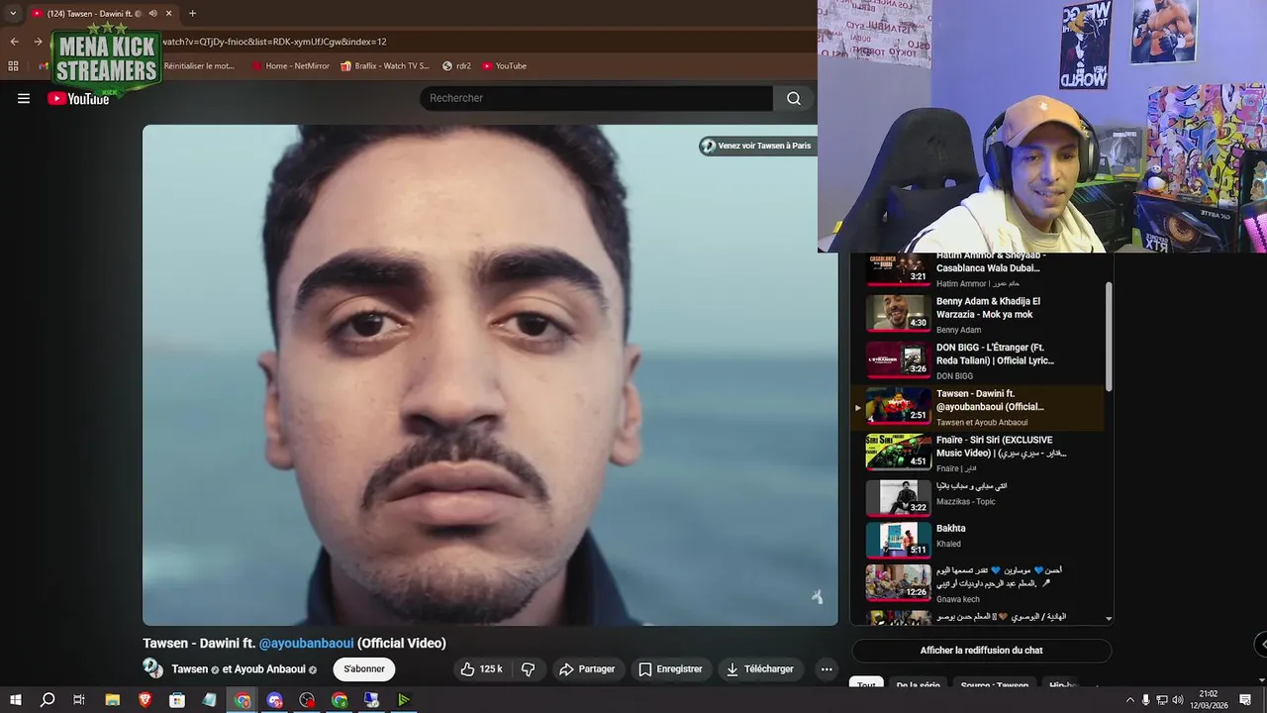The width and height of the screenshot is (1267, 713).
Task: Open volume control in system tray
Action: [1178, 700]
